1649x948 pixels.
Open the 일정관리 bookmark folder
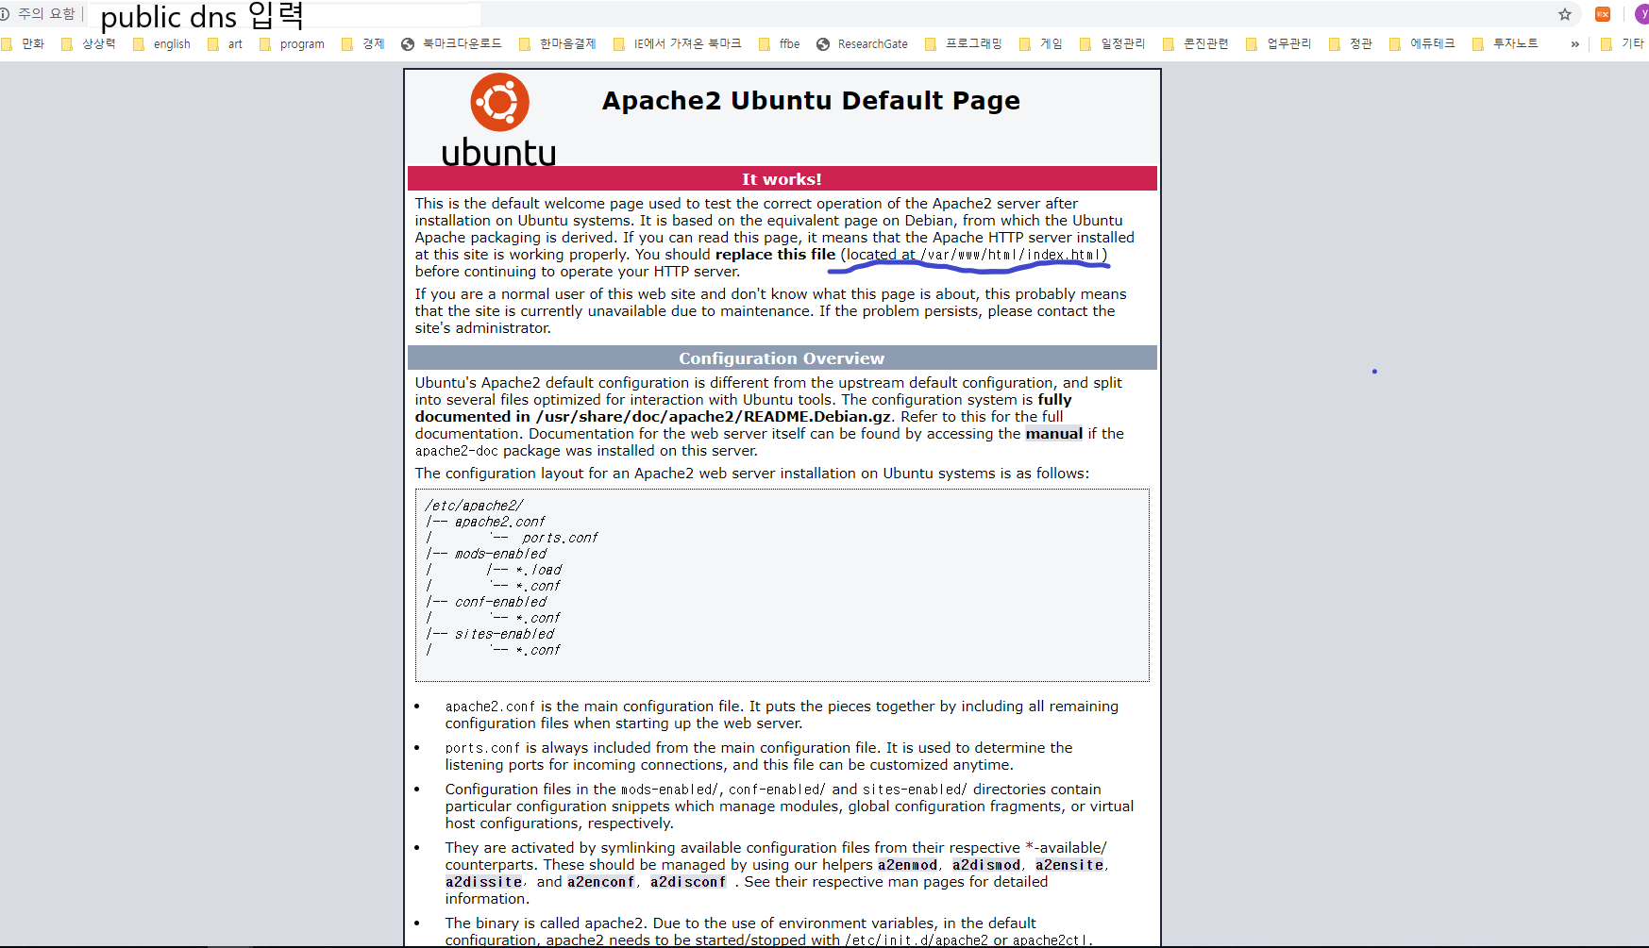pos(1113,43)
